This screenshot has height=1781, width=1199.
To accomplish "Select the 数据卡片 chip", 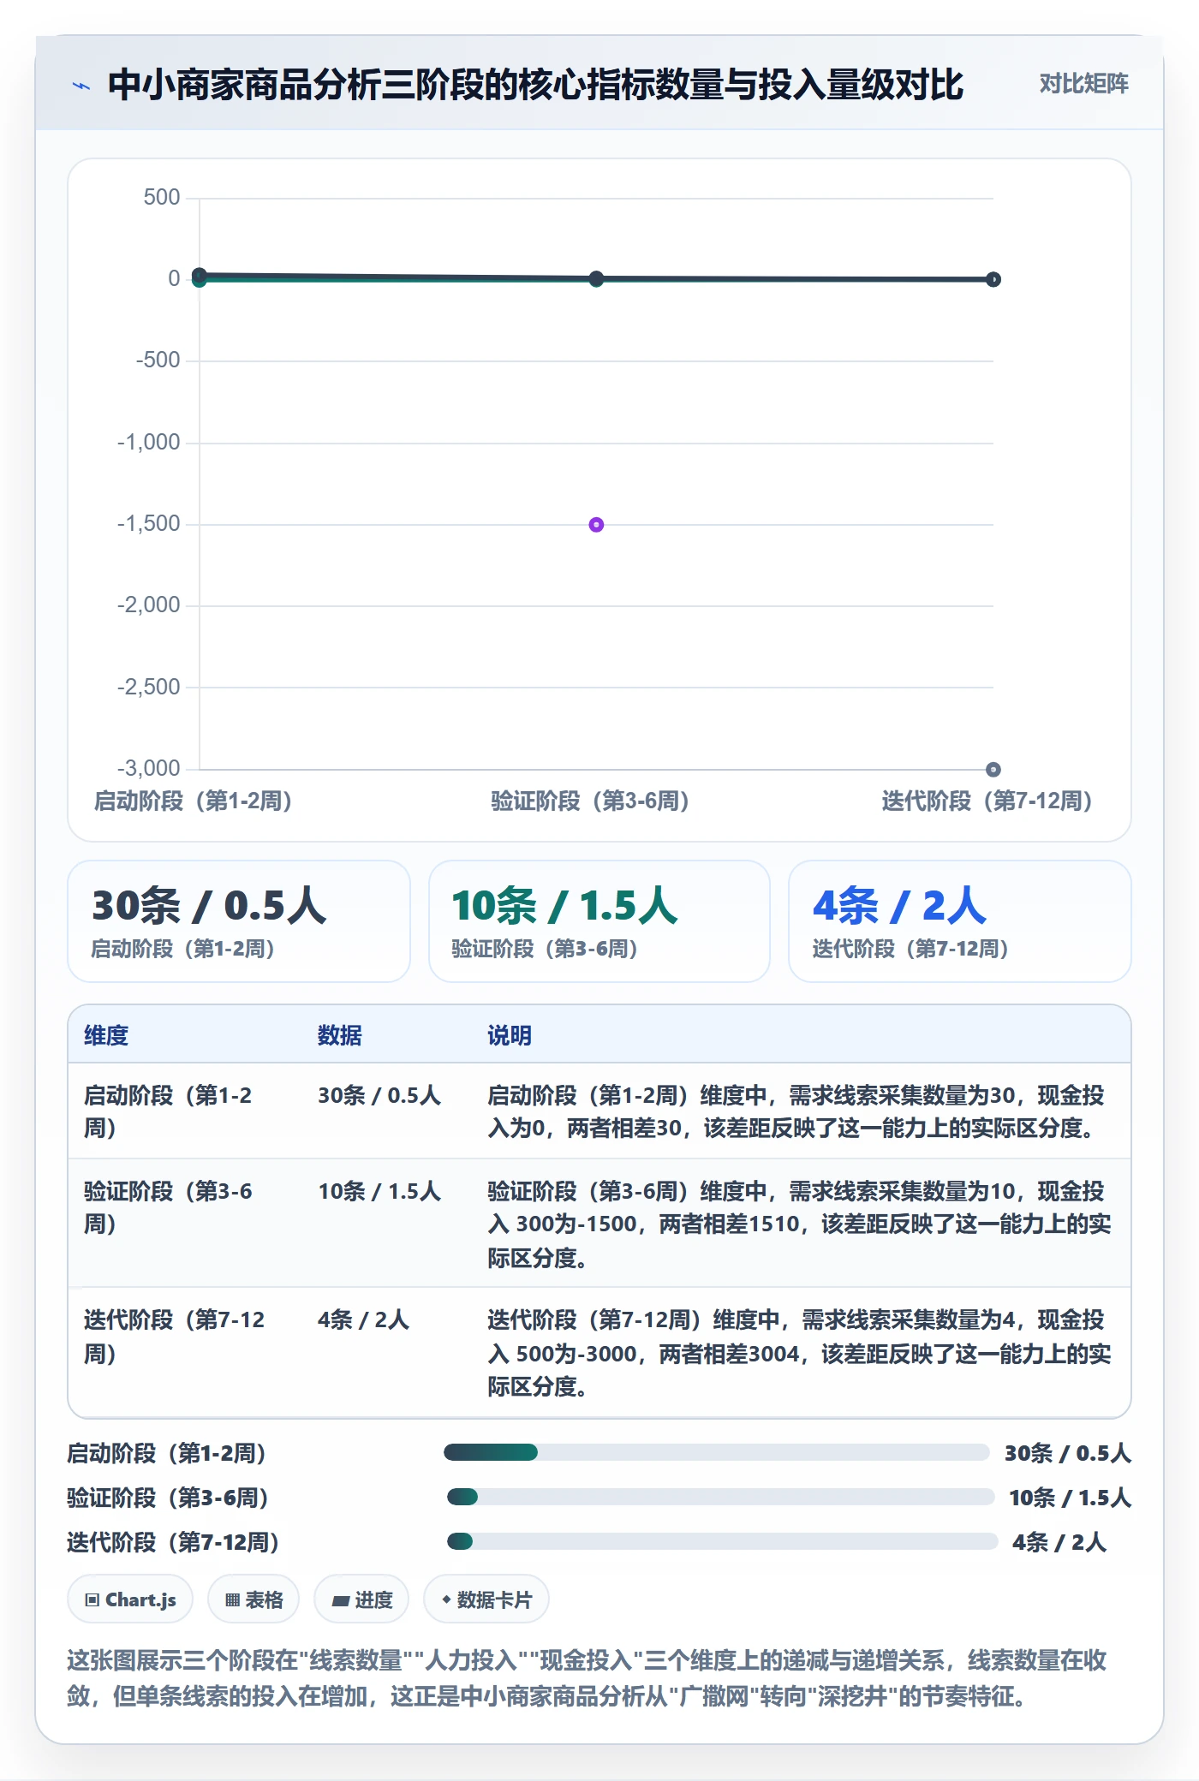I will (x=486, y=1599).
